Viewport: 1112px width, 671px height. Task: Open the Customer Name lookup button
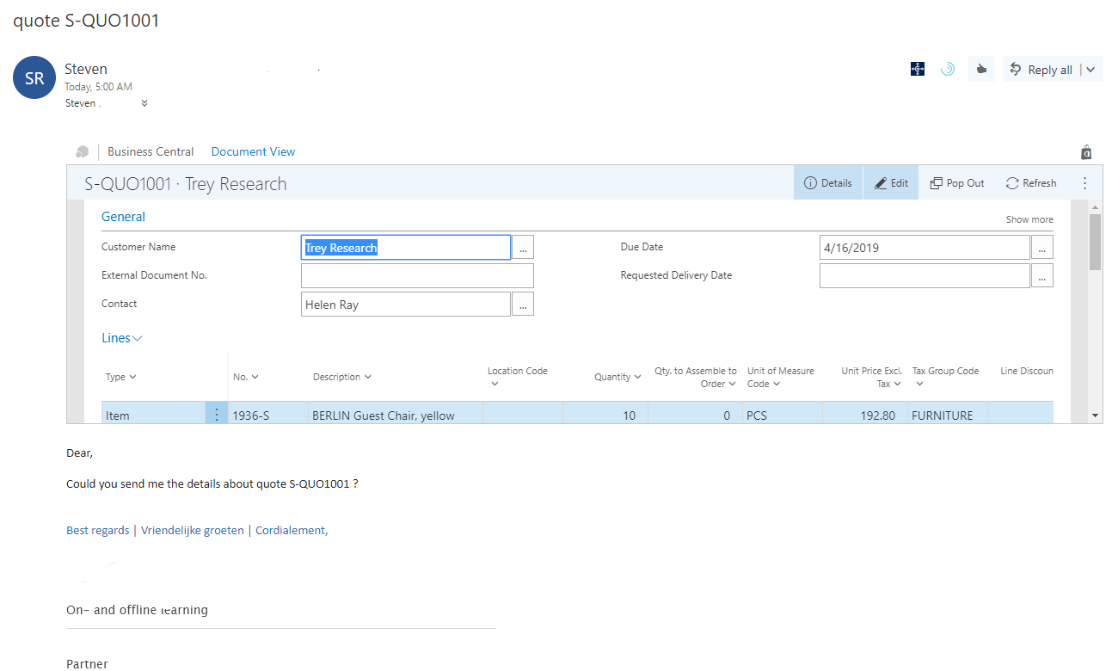pyautogui.click(x=523, y=248)
